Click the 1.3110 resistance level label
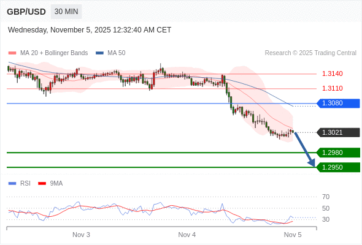 click(x=332, y=88)
